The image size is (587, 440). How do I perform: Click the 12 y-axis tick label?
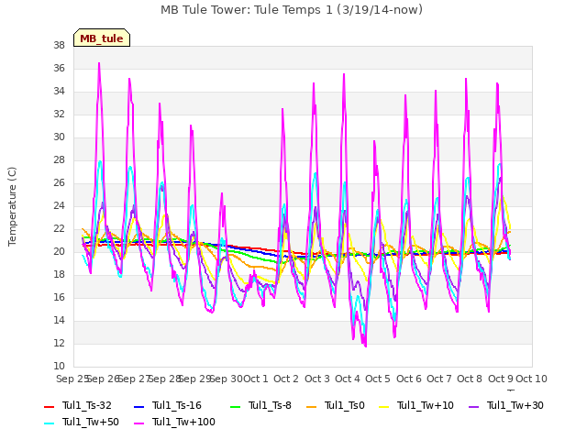(59, 343)
